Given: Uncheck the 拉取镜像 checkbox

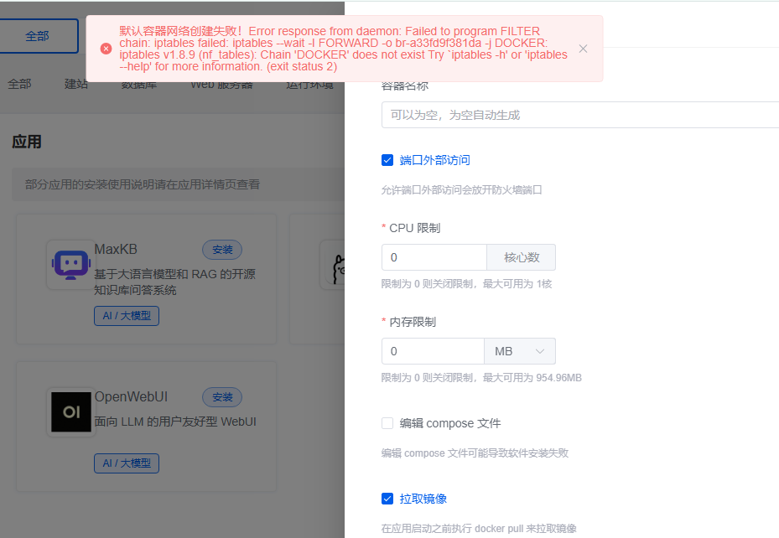Looking at the screenshot, I should point(387,499).
